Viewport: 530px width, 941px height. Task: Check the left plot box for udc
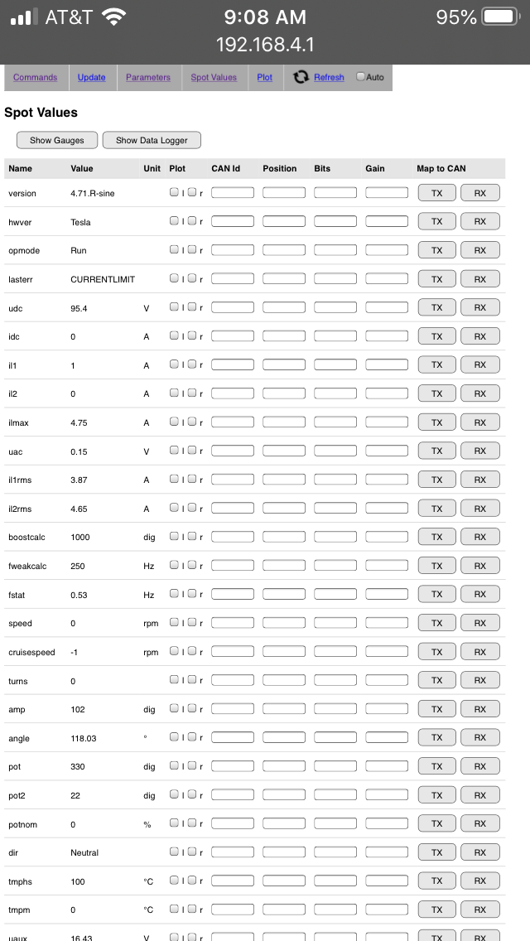(174, 306)
